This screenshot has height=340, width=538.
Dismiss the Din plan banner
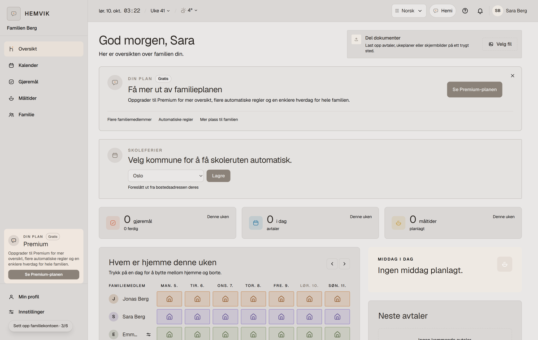[512, 76]
